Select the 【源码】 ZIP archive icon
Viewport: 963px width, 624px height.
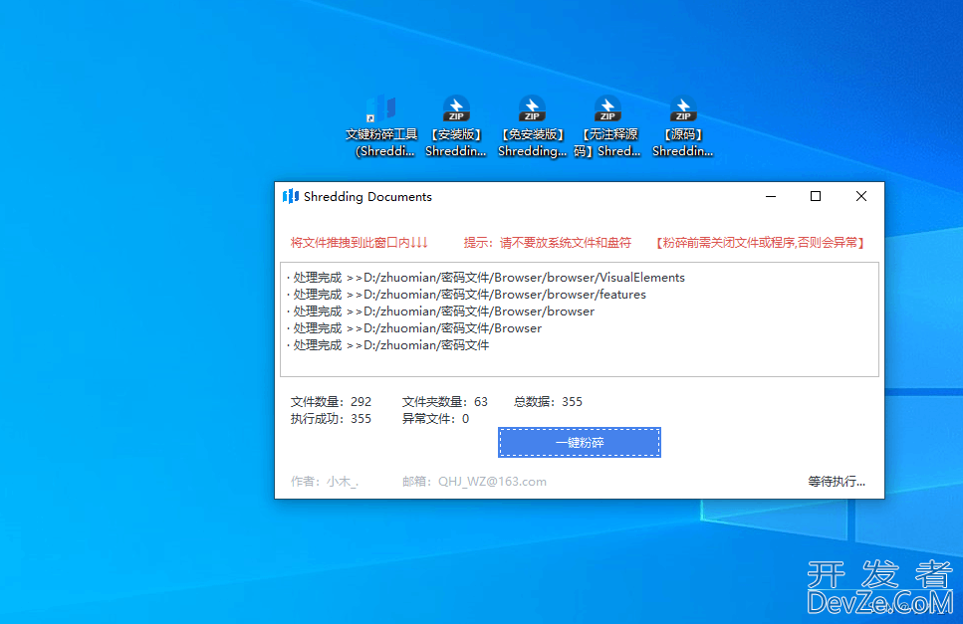click(x=682, y=109)
